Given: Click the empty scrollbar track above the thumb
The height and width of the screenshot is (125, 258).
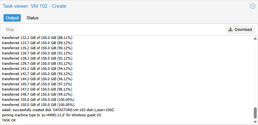Looking at the screenshot, I should (255, 74).
